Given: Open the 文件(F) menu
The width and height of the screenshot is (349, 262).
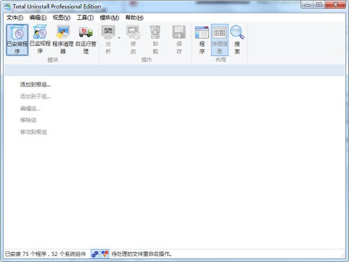Looking at the screenshot, I should point(15,17).
